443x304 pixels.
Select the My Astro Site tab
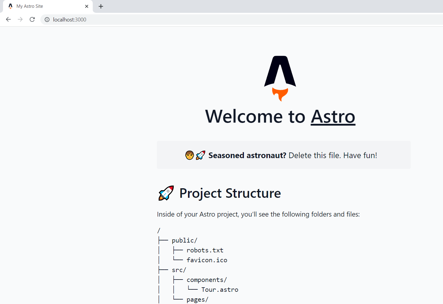click(48, 6)
